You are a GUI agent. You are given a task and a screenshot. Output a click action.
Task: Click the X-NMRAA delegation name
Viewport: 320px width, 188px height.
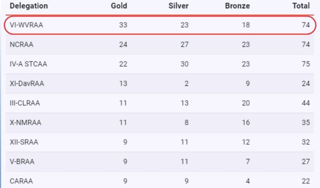coord(26,122)
